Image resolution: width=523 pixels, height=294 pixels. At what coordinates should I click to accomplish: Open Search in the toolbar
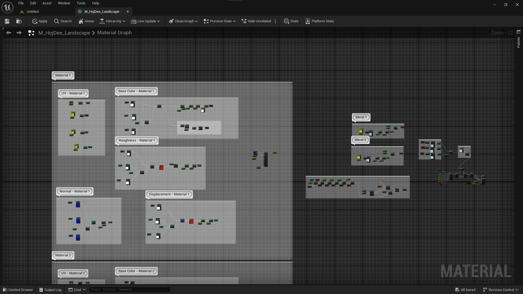tap(63, 21)
